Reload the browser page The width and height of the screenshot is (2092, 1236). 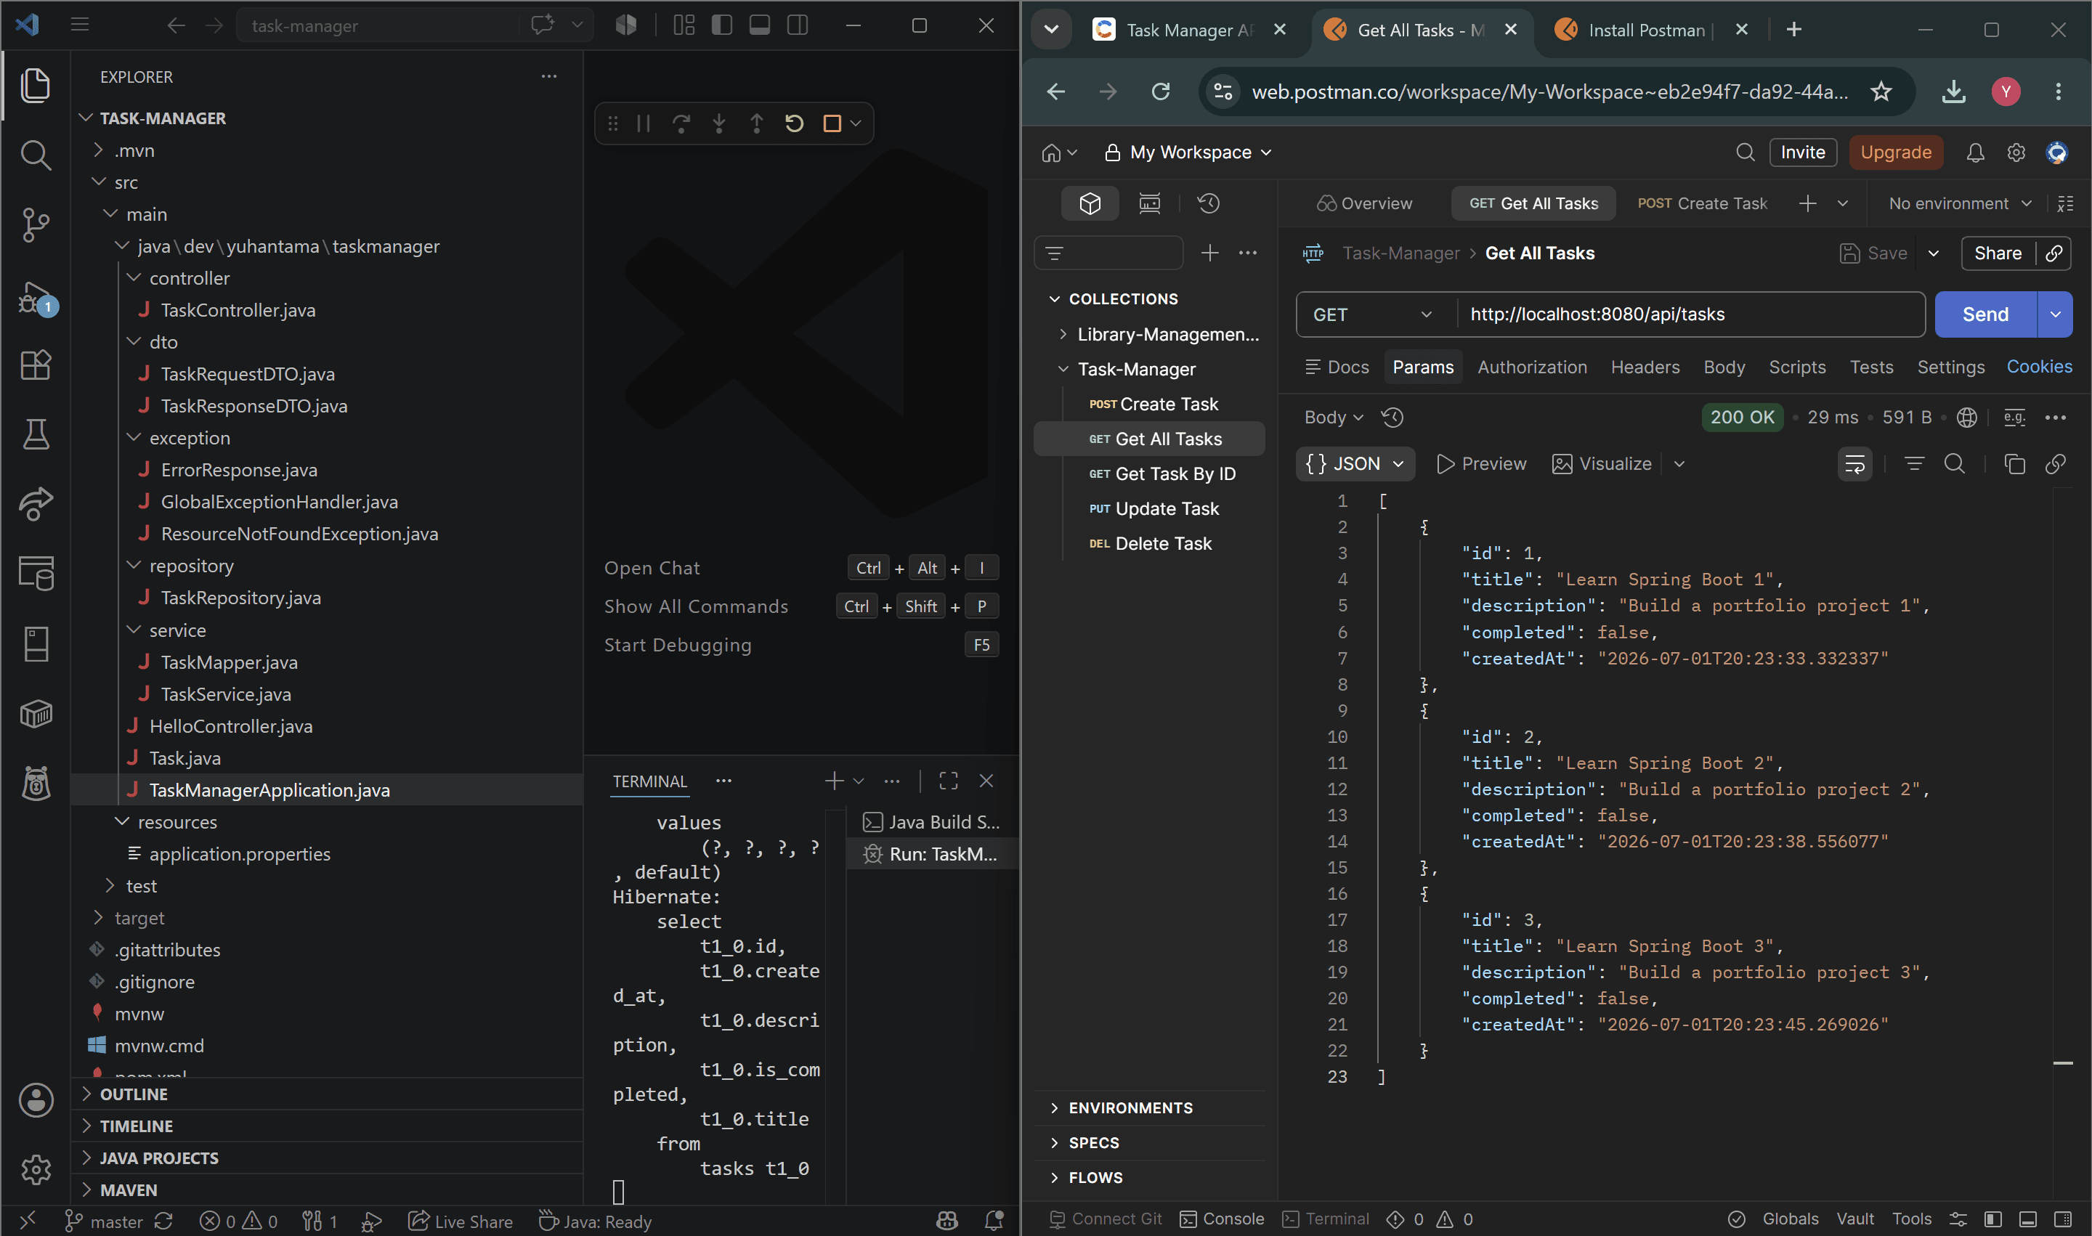pyautogui.click(x=1161, y=91)
